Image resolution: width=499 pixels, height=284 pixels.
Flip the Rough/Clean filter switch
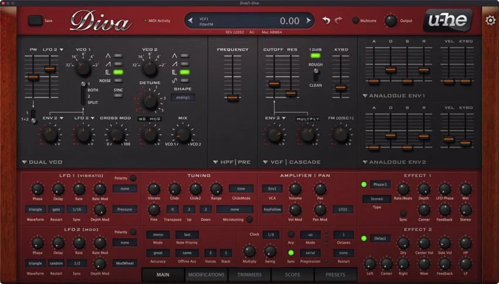[315, 75]
